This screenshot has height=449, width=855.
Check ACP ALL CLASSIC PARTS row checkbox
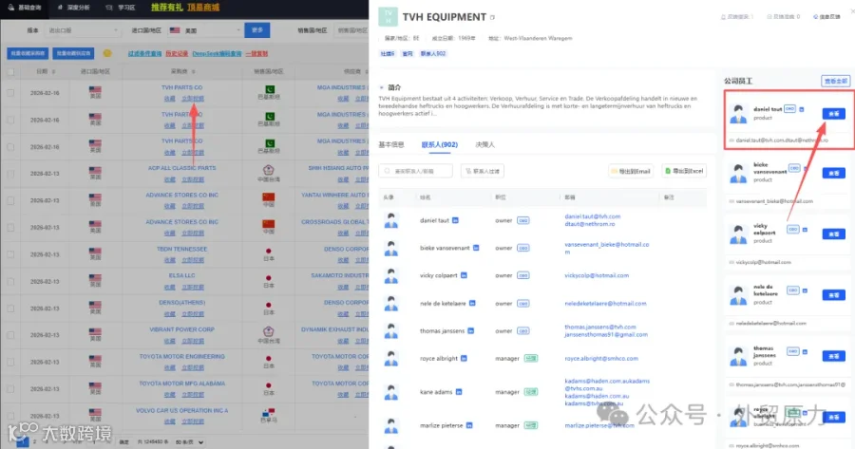10,174
